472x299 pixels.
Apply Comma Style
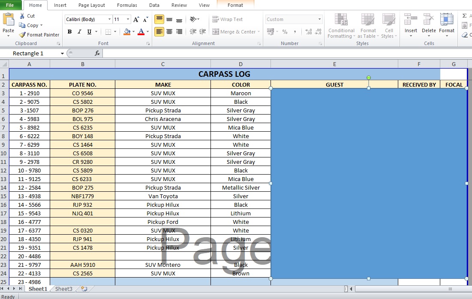(295, 32)
